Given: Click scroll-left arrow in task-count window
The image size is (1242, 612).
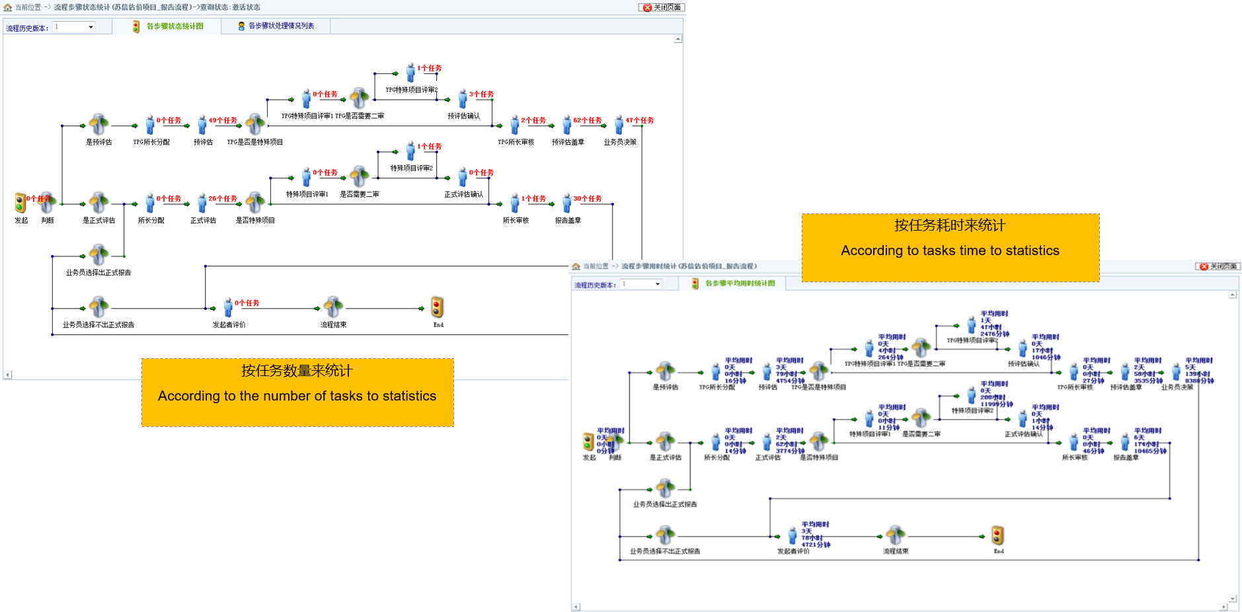Looking at the screenshot, I should coord(7,375).
